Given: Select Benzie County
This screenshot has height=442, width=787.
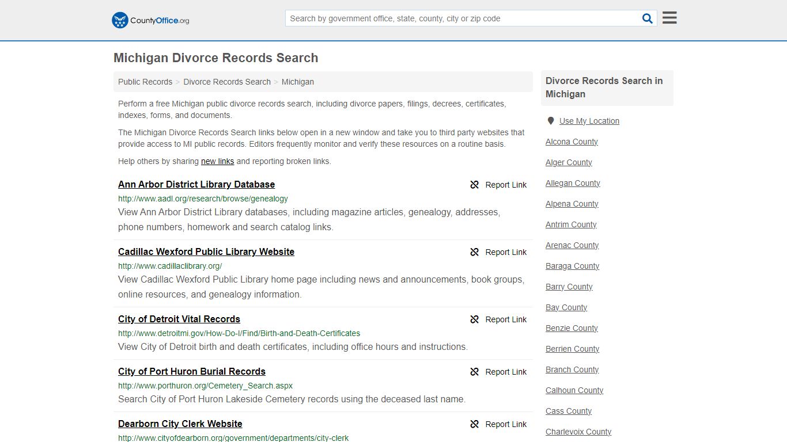Looking at the screenshot, I should pyautogui.click(x=572, y=328).
